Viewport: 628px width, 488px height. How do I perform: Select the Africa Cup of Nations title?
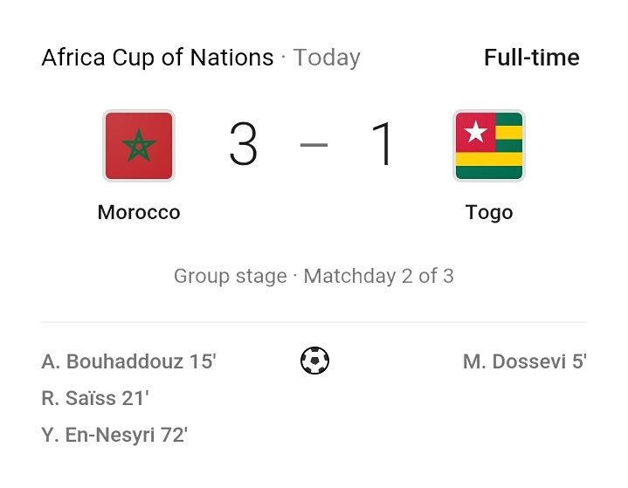[157, 58]
